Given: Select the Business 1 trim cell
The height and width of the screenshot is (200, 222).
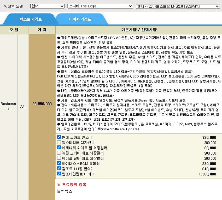Looking at the screenshot, I should 8,106.
